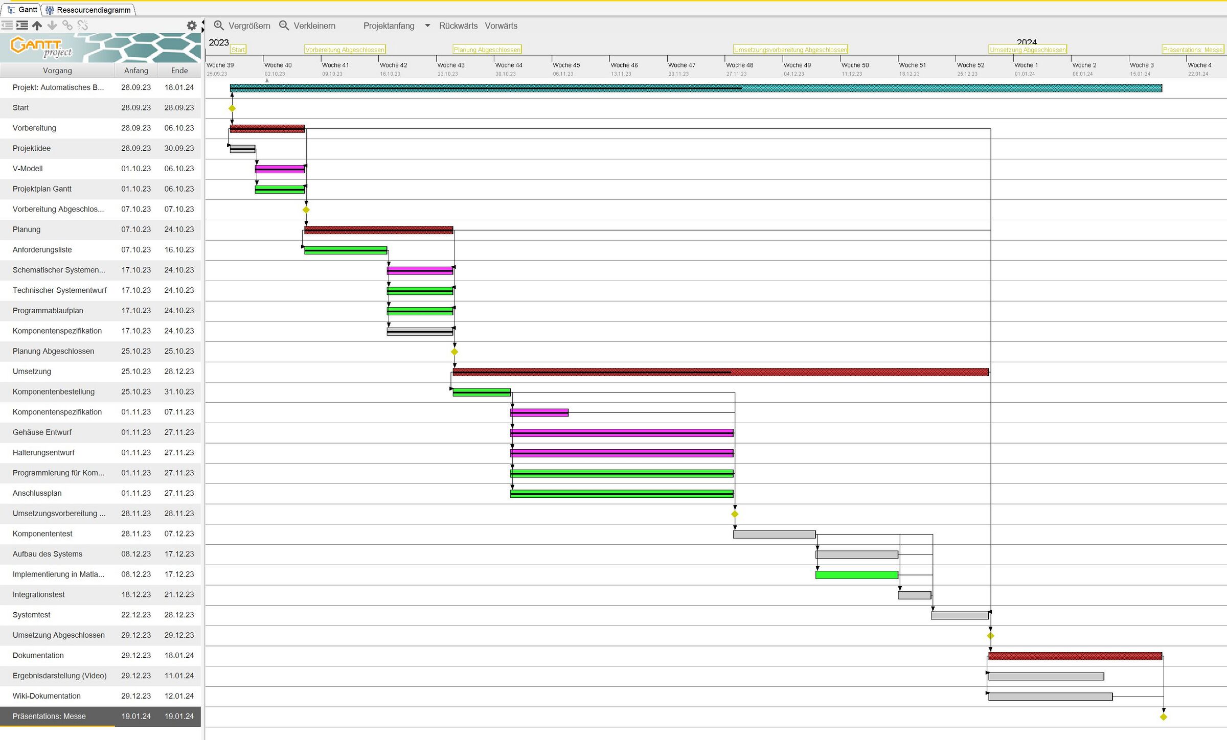Click the Planung Abgeschlossen timeline label

click(x=487, y=50)
